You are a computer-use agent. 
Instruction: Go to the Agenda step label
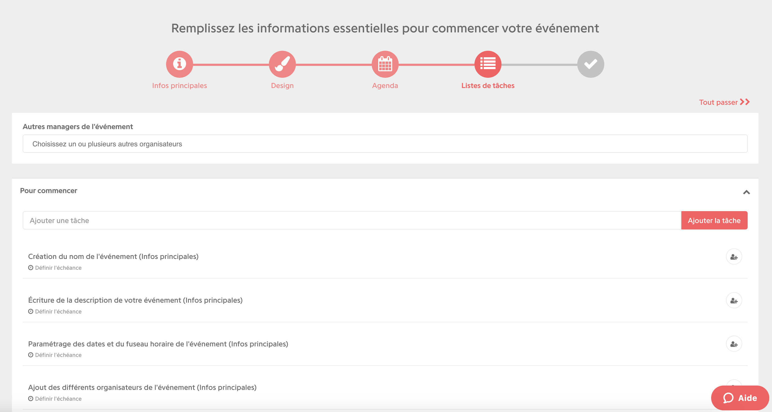pyautogui.click(x=385, y=86)
